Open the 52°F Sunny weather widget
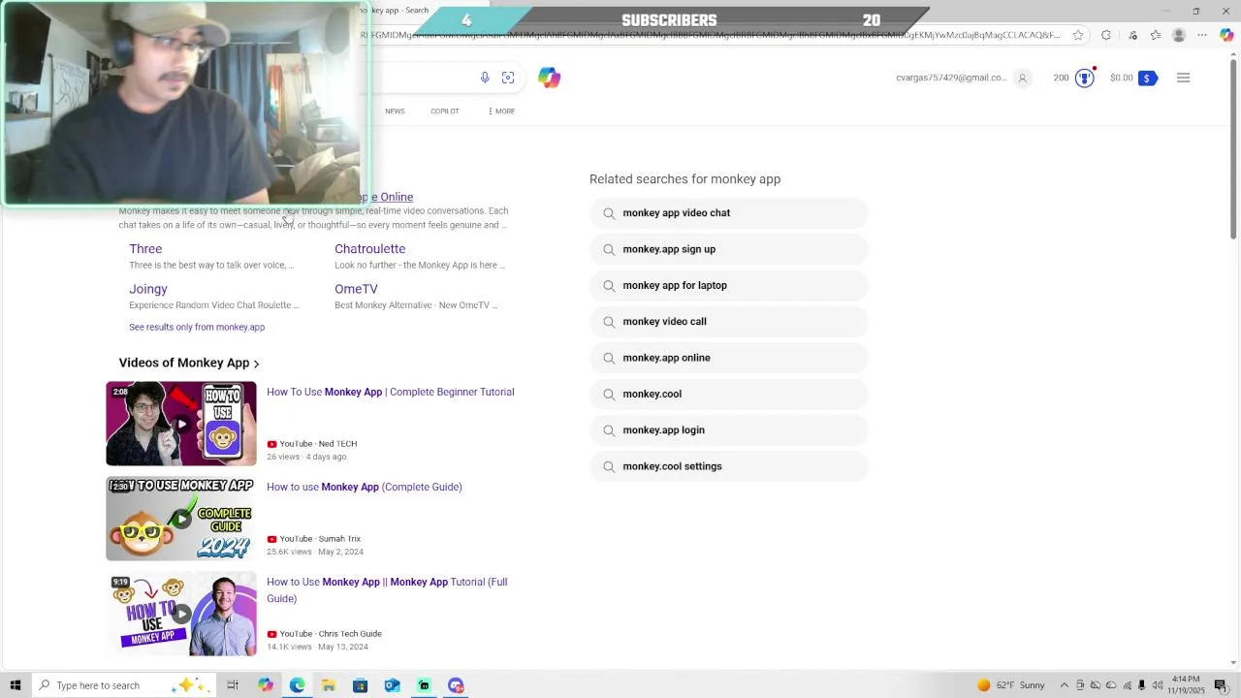This screenshot has width=1241, height=698. (x=1010, y=685)
